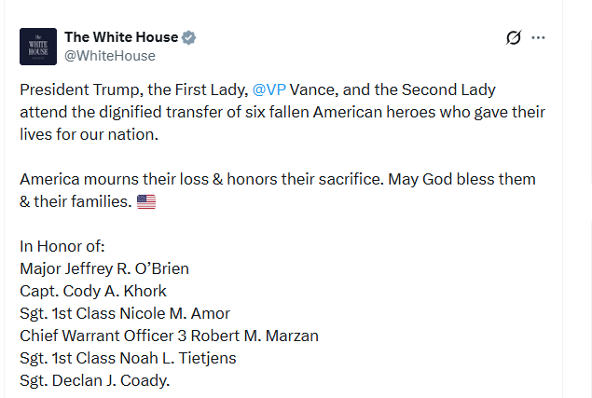Follow the @VP mention link
The width and height of the screenshot is (592, 398).
coord(268,89)
